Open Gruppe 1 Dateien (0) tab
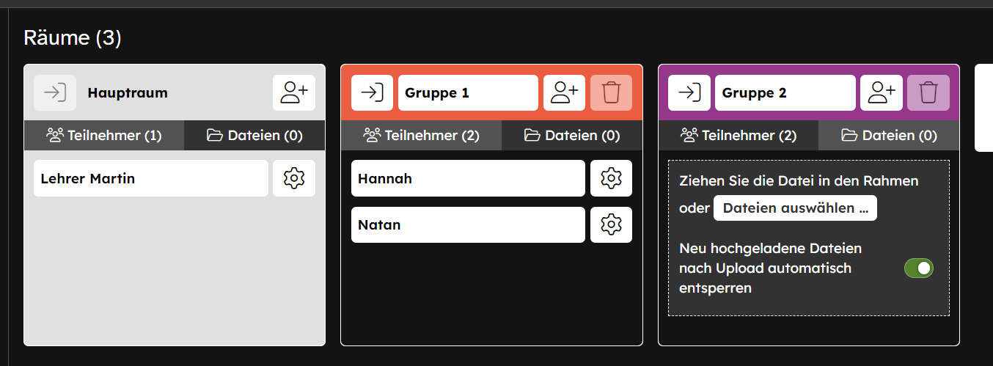This screenshot has width=993, height=366. tap(572, 136)
